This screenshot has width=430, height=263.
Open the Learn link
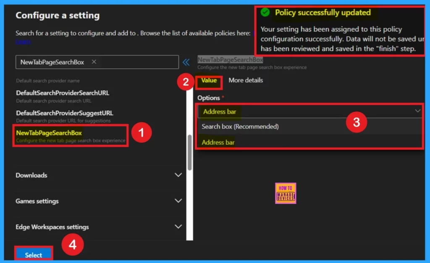23,41
